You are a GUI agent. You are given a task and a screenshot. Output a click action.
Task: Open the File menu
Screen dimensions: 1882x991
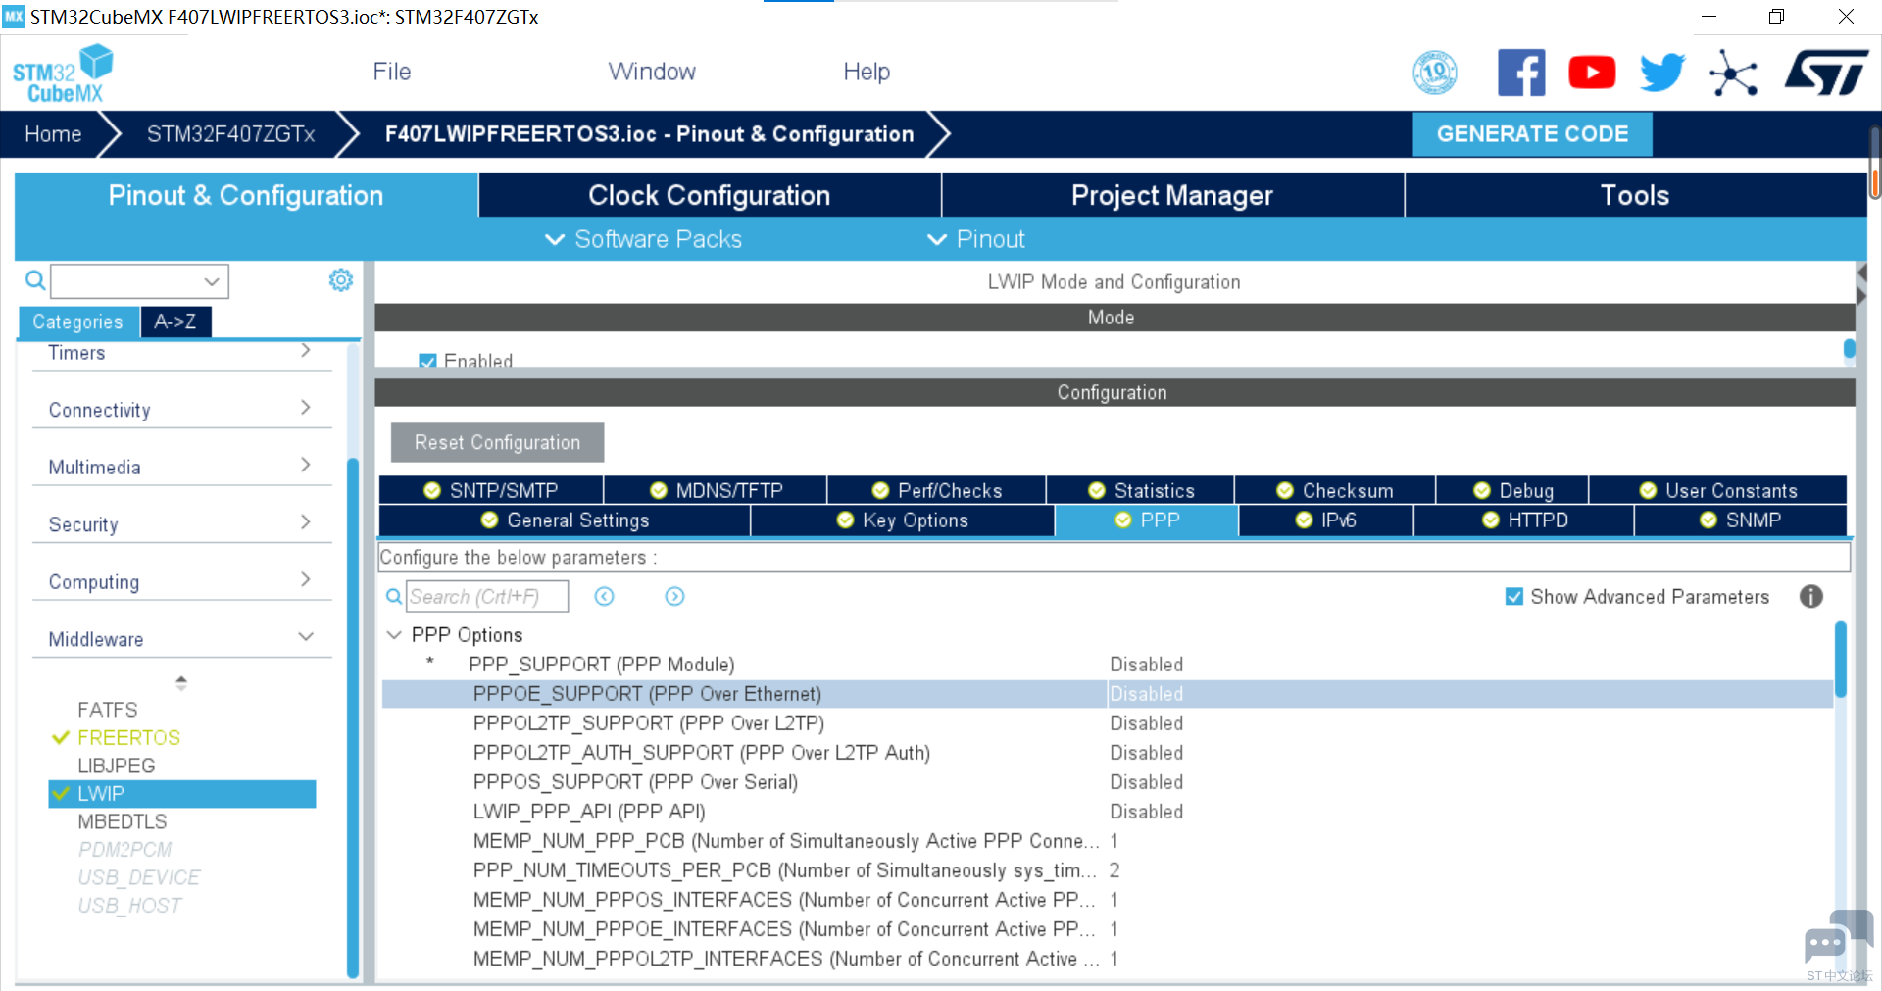point(392,72)
